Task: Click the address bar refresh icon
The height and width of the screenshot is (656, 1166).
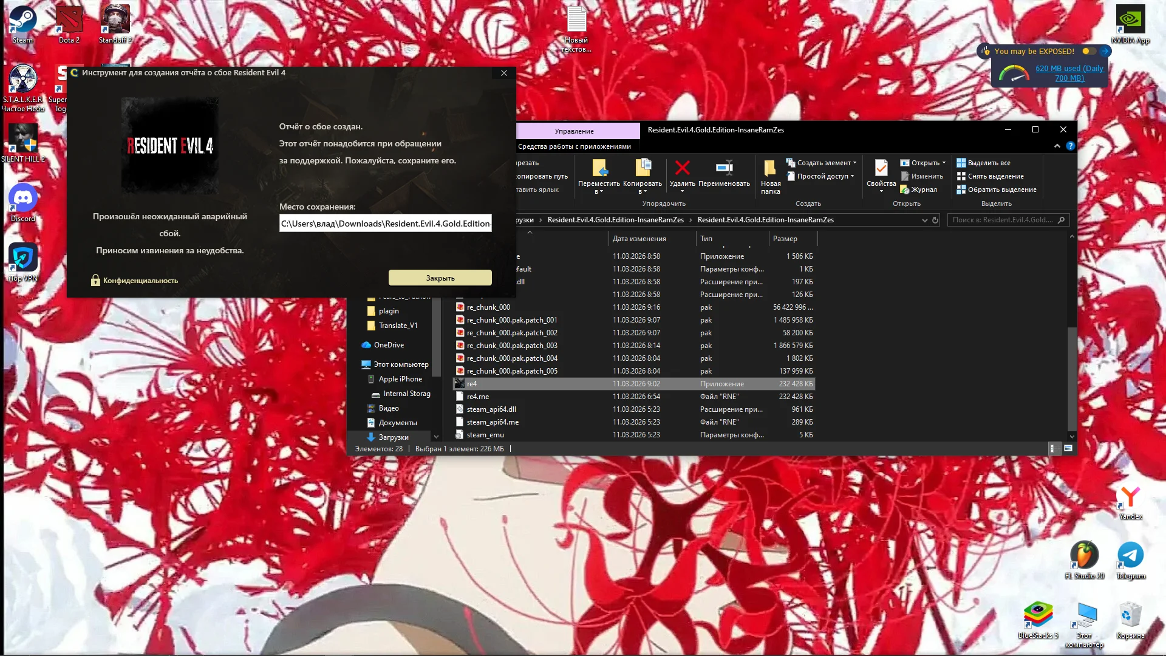Action: (x=935, y=220)
